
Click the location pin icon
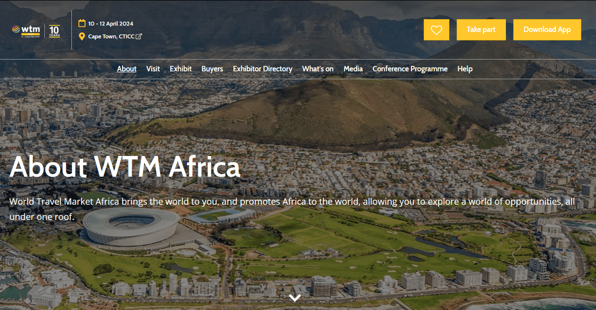click(x=82, y=36)
